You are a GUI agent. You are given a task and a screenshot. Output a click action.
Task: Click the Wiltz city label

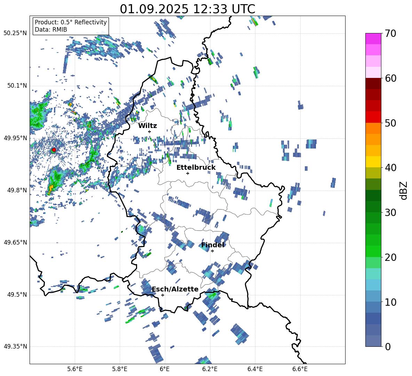[x=148, y=126]
